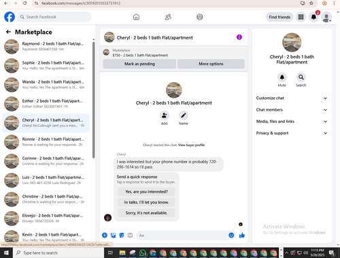Open Esther's apartment conversation

(x=46, y=104)
